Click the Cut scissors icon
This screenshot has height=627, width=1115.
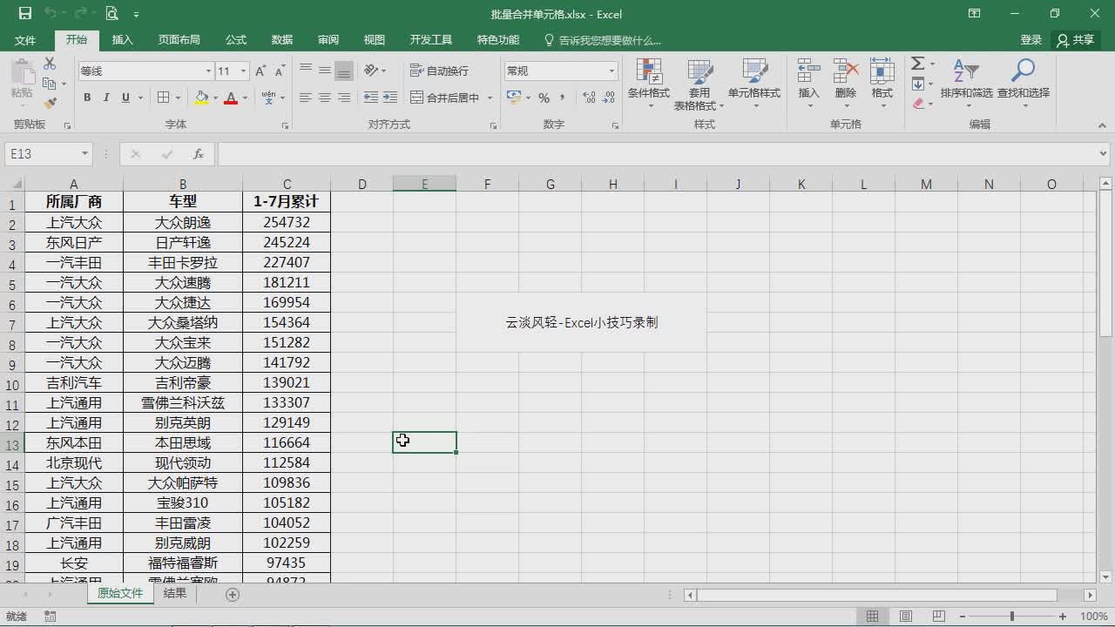point(50,64)
